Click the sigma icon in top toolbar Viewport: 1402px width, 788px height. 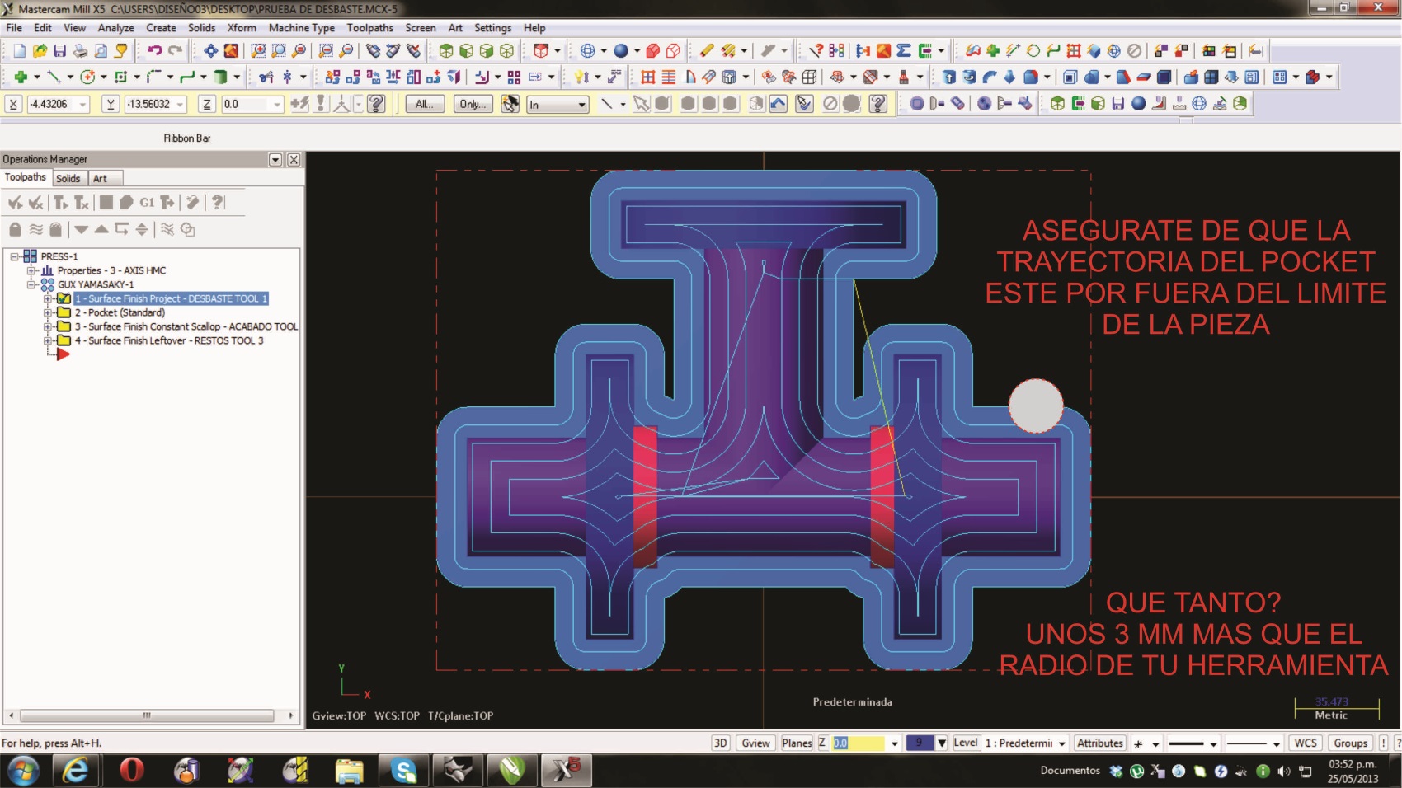[x=904, y=51]
